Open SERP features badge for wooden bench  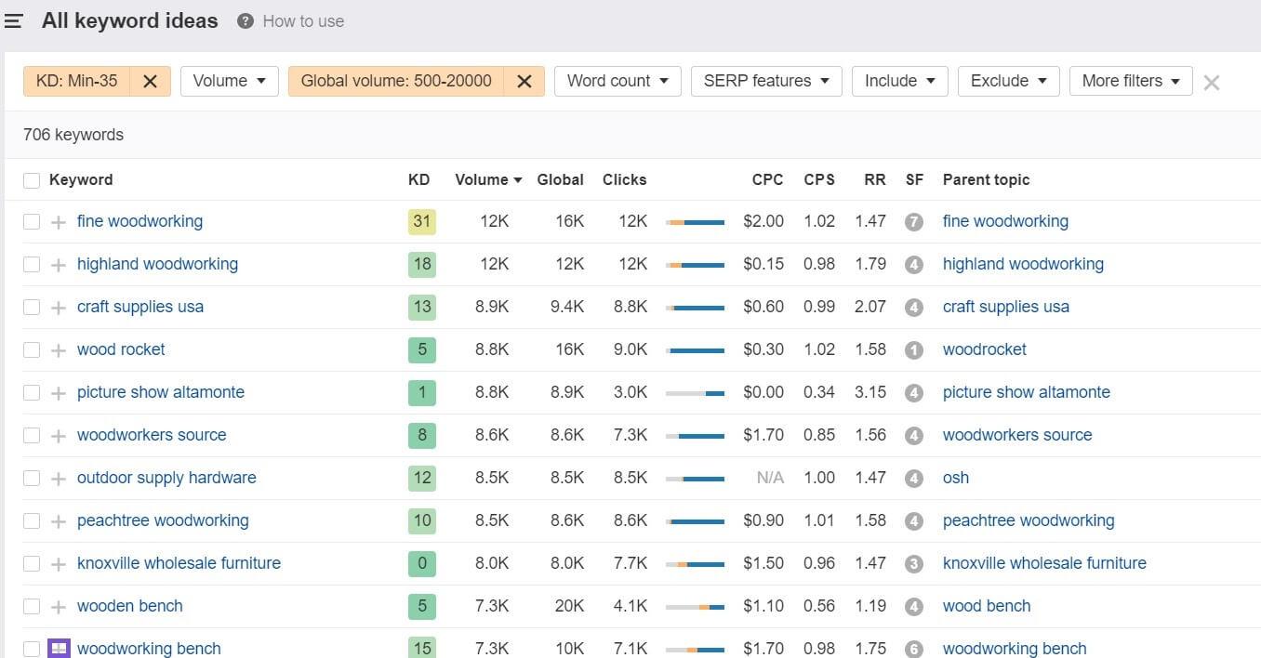(x=914, y=607)
